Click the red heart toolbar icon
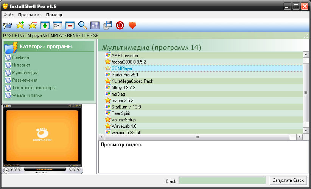 pyautogui.click(x=132, y=25)
